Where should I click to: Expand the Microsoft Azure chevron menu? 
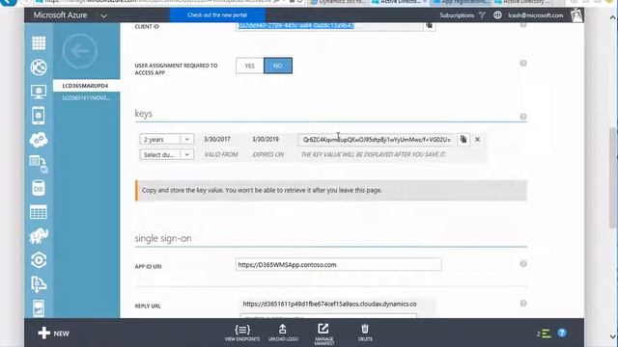[103, 16]
